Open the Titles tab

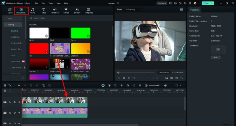44,11
